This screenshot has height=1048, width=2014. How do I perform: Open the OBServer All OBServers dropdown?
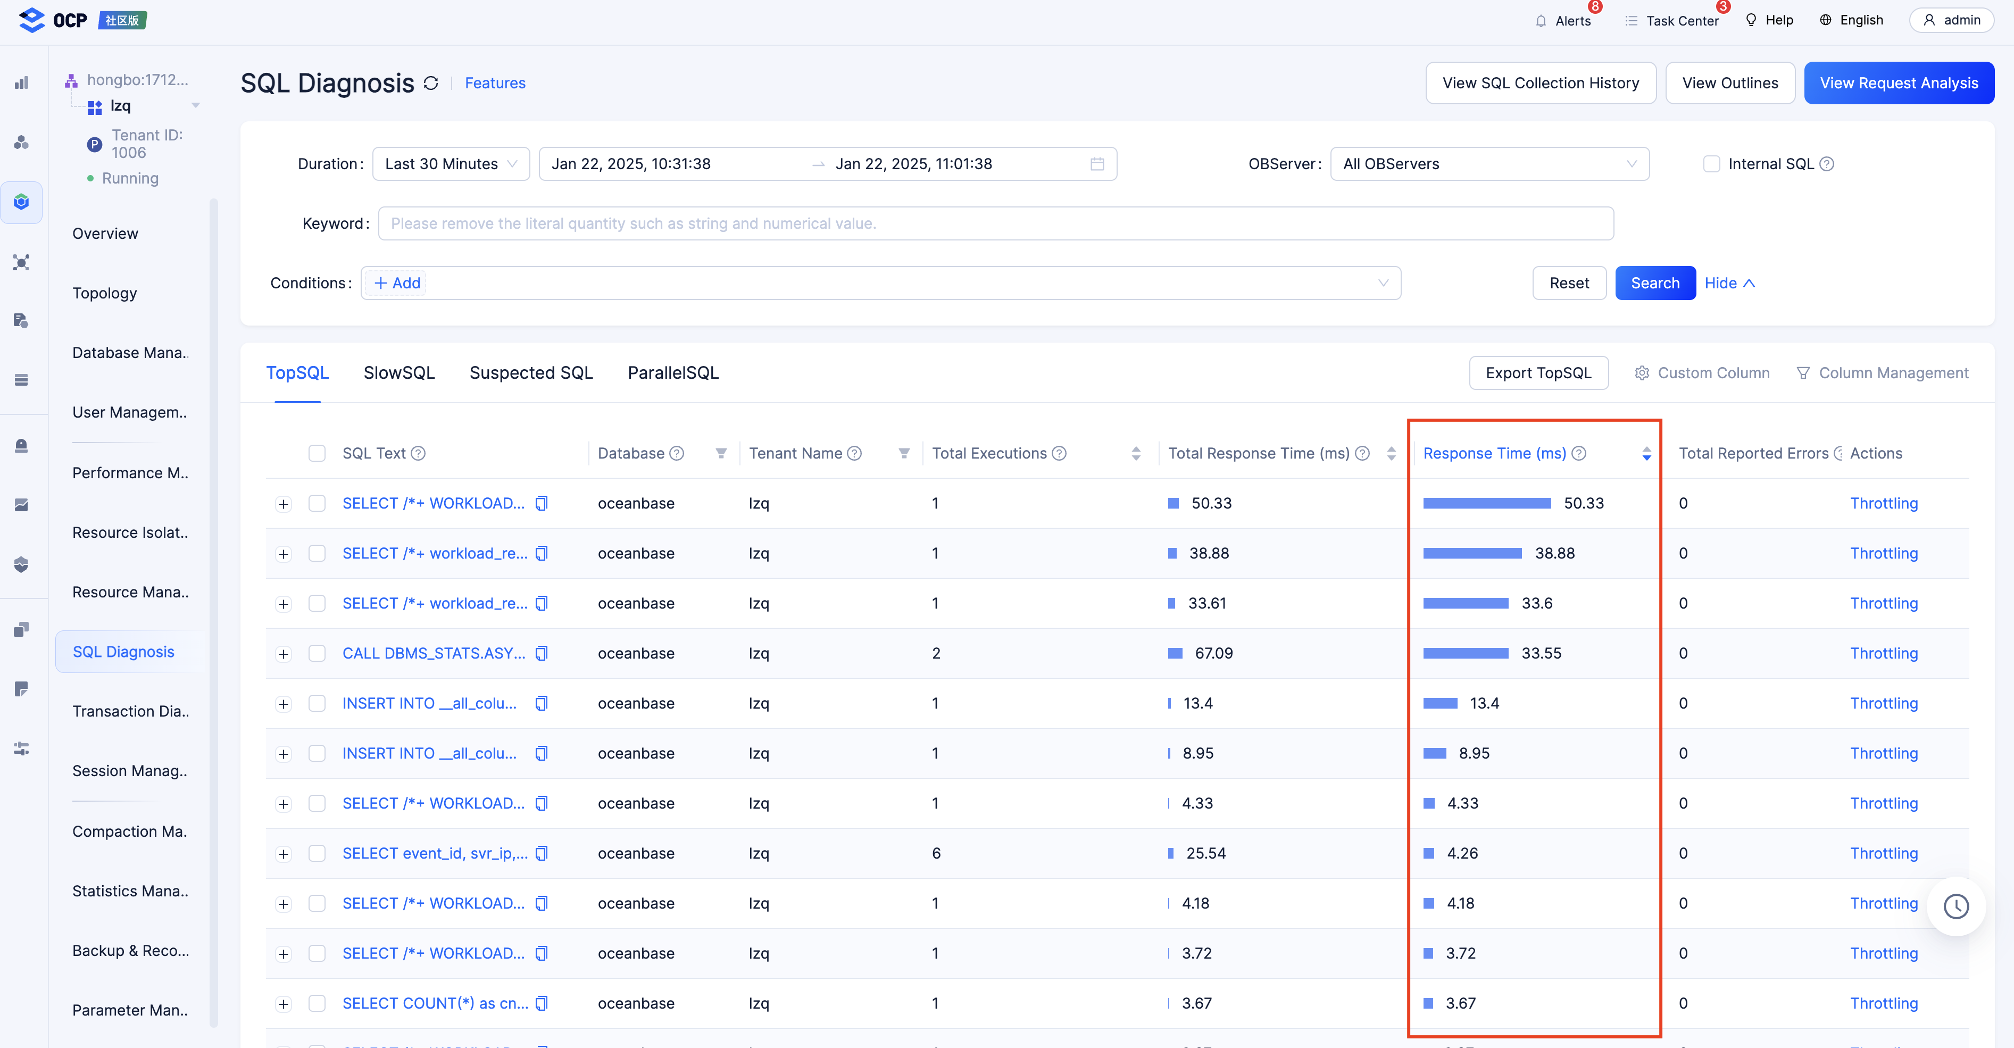coord(1489,164)
